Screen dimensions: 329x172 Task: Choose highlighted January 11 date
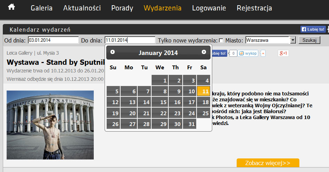click(x=204, y=91)
